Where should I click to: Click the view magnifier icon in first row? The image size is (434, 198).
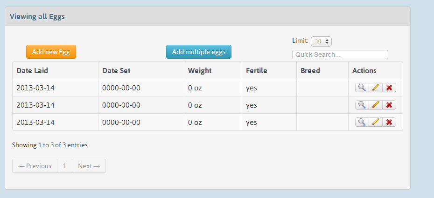point(362,88)
